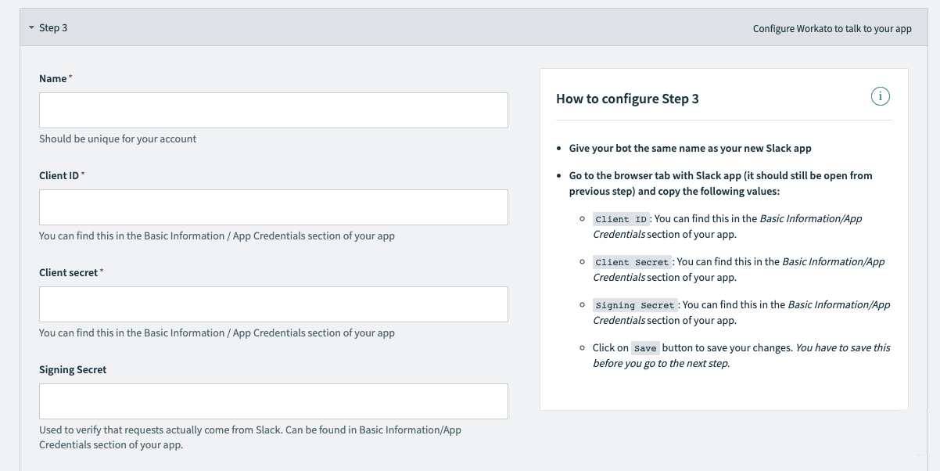
Task: Click the "Client secret" field label
Action: coord(69,273)
